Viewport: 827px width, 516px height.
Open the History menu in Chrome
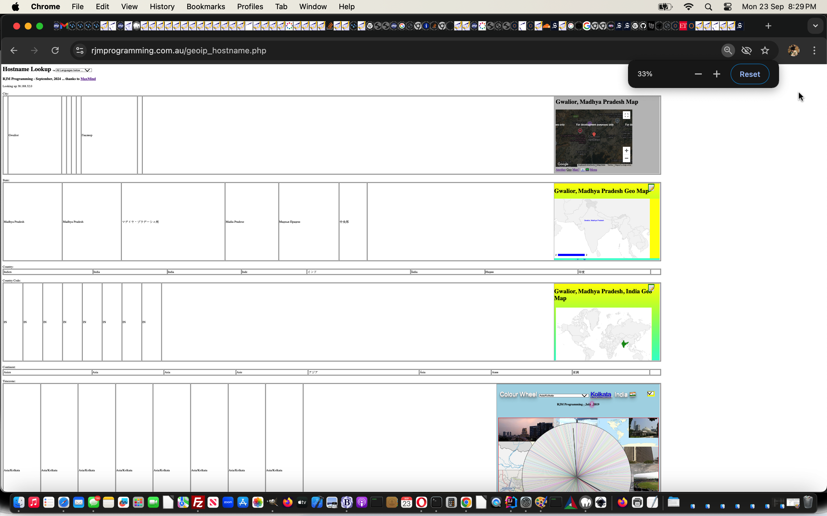coord(161,7)
